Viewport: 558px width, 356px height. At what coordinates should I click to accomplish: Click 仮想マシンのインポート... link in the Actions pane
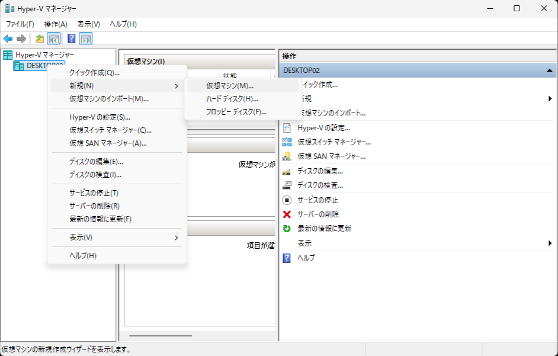pyautogui.click(x=333, y=113)
